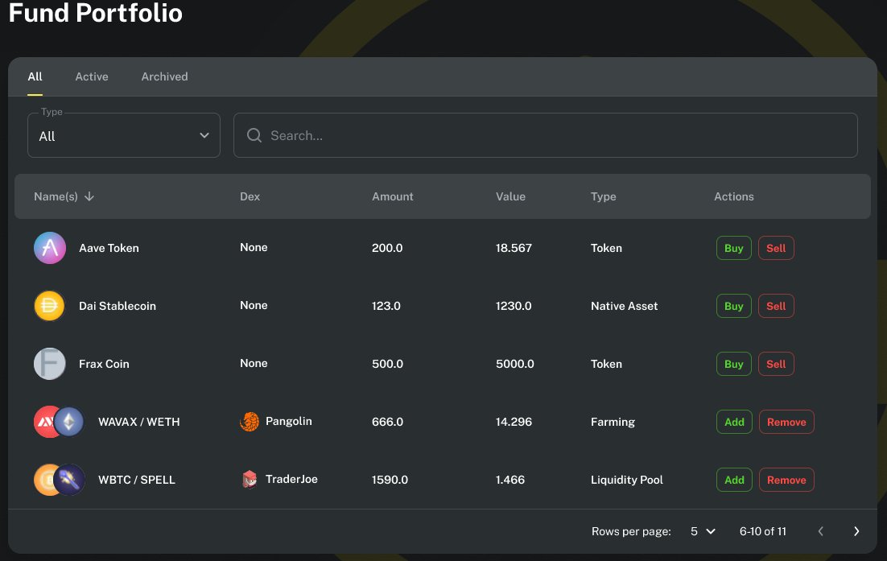Screen dimensions: 887x561
Task: Select the WAVAX / WETH name
Action: [139, 422]
